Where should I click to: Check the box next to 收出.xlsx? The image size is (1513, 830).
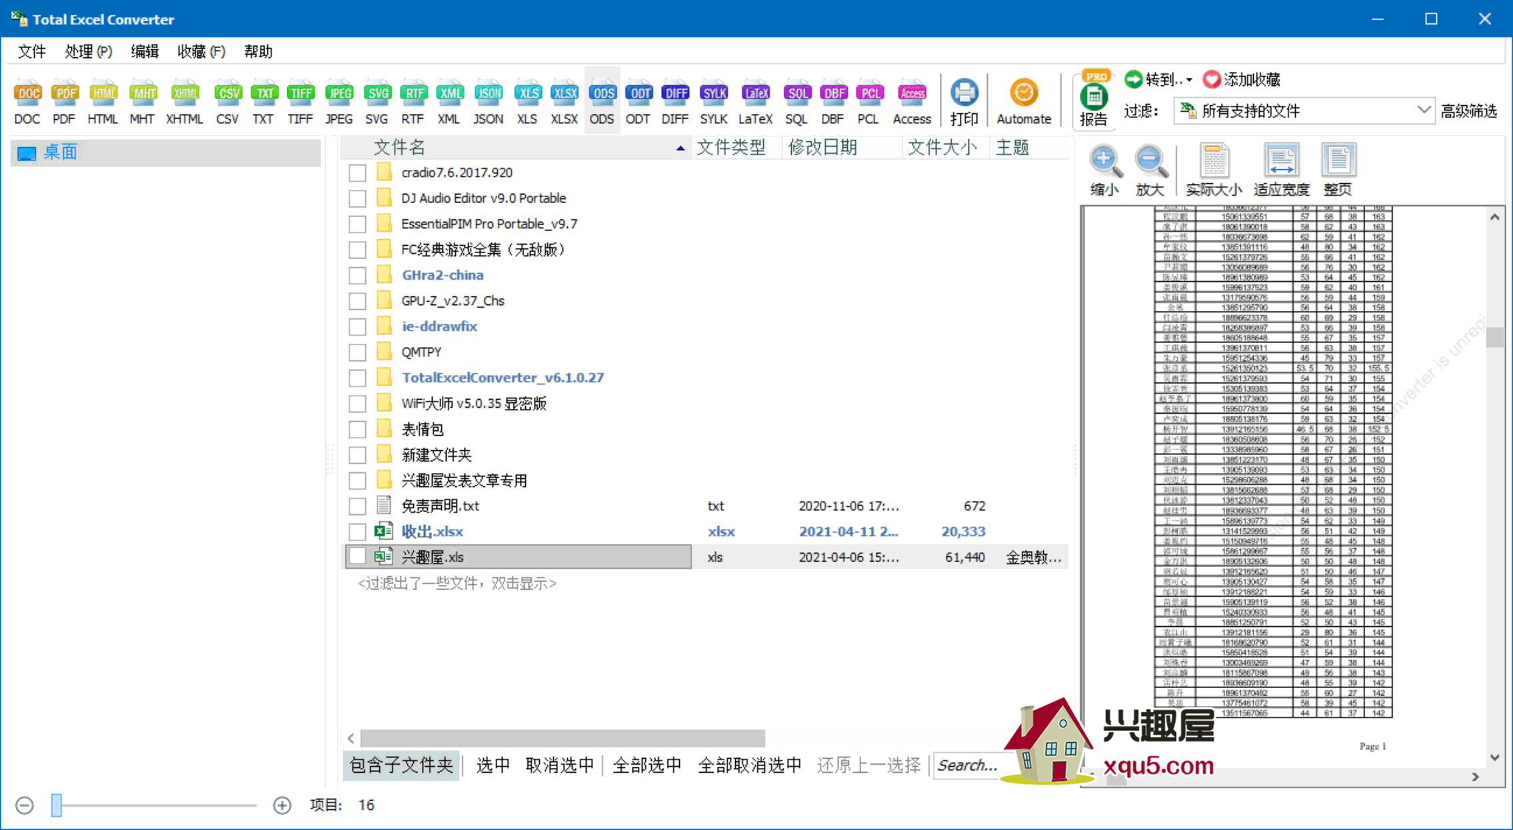[x=357, y=532]
